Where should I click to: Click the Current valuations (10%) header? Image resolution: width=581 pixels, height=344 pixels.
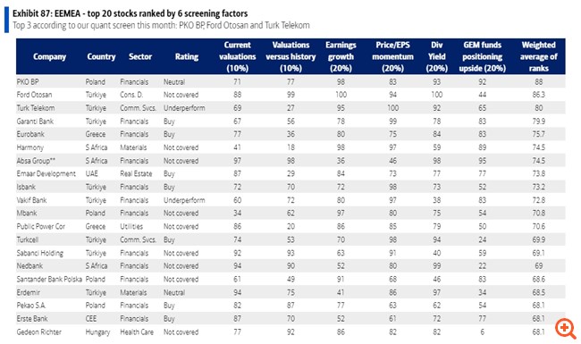tap(237, 56)
